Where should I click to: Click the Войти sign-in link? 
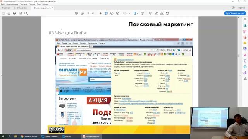[241, 8]
